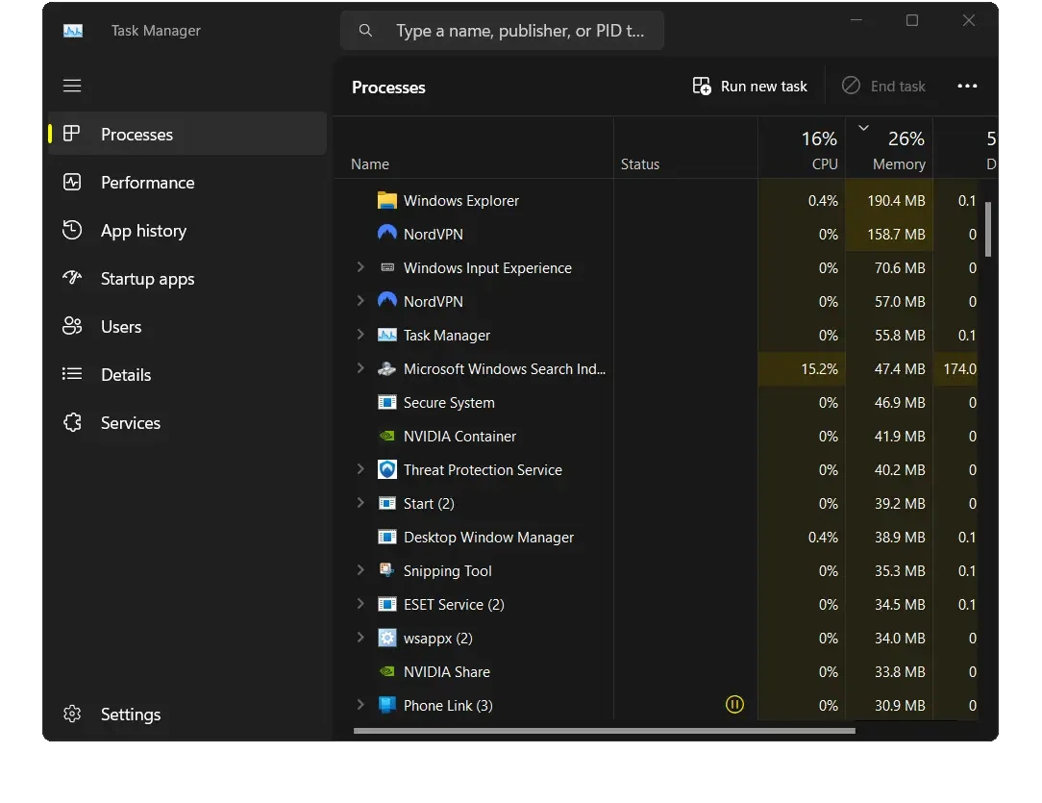Switch to the Services page
1042x803 pixels.
coord(187,423)
